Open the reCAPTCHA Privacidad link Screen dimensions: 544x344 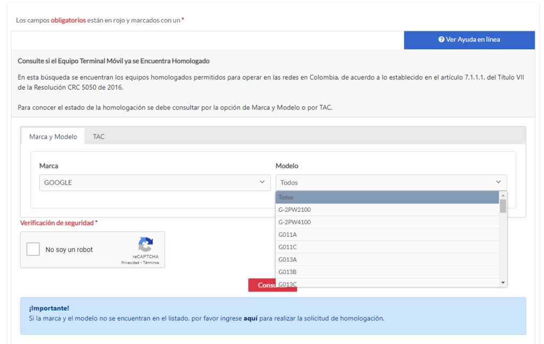[130, 263]
